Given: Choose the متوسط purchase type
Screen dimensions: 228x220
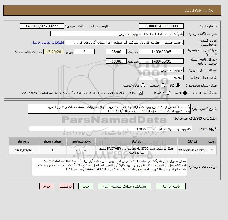Looking at the screenshot, I should pyautogui.click(x=168, y=93).
